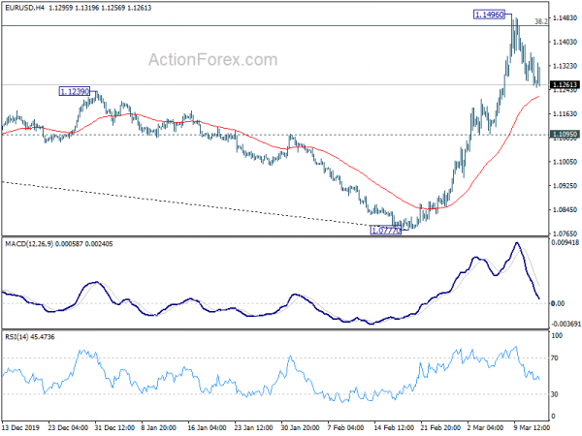Click the RSI 30 level label
The width and height of the screenshot is (582, 436).
555,394
